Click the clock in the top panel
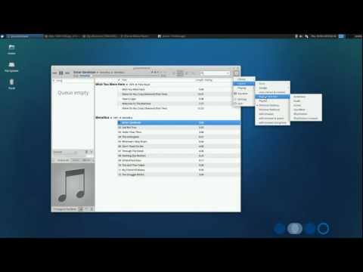This screenshot has width=363, height=272. [x=324, y=36]
